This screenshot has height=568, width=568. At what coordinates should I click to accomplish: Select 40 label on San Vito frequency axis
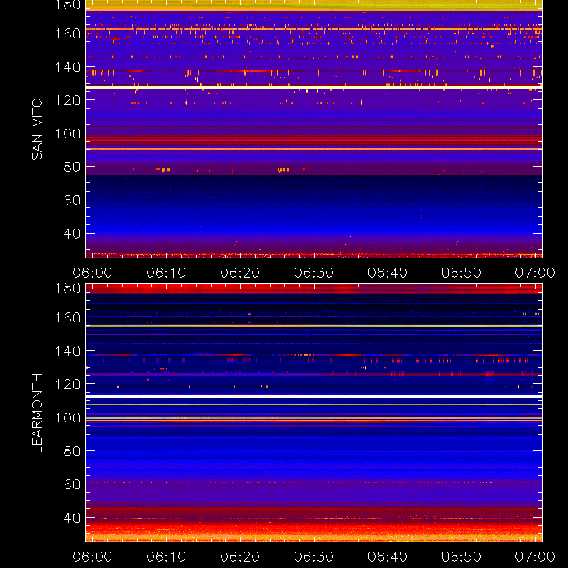[72, 234]
